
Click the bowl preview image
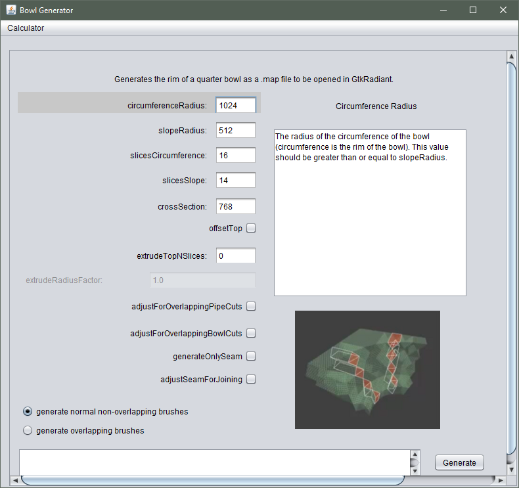pos(367,370)
